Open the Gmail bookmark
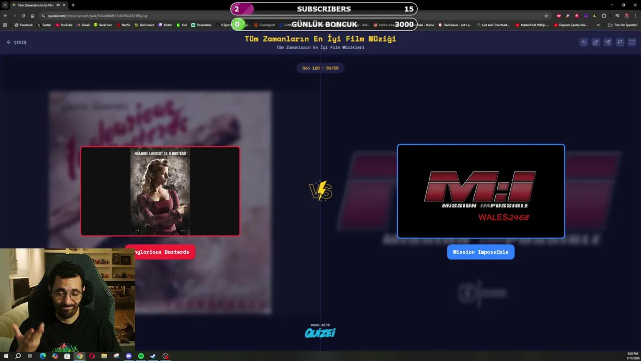 [x=83, y=25]
